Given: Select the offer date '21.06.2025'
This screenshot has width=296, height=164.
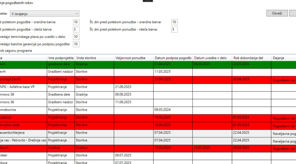Looking at the screenshot, I should tap(134, 87).
